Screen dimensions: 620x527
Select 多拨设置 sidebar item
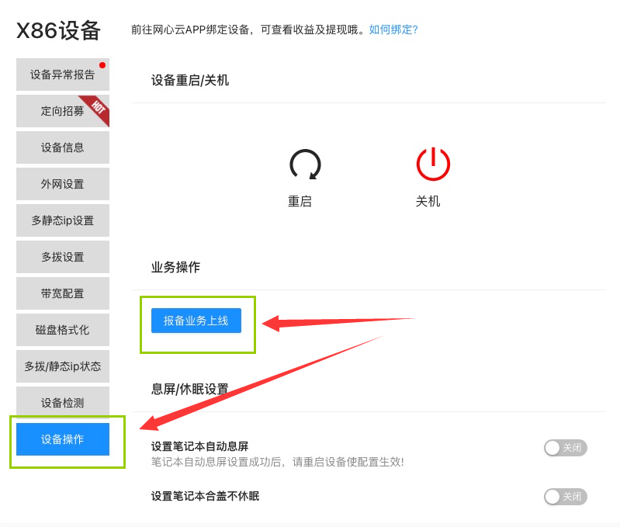63,257
